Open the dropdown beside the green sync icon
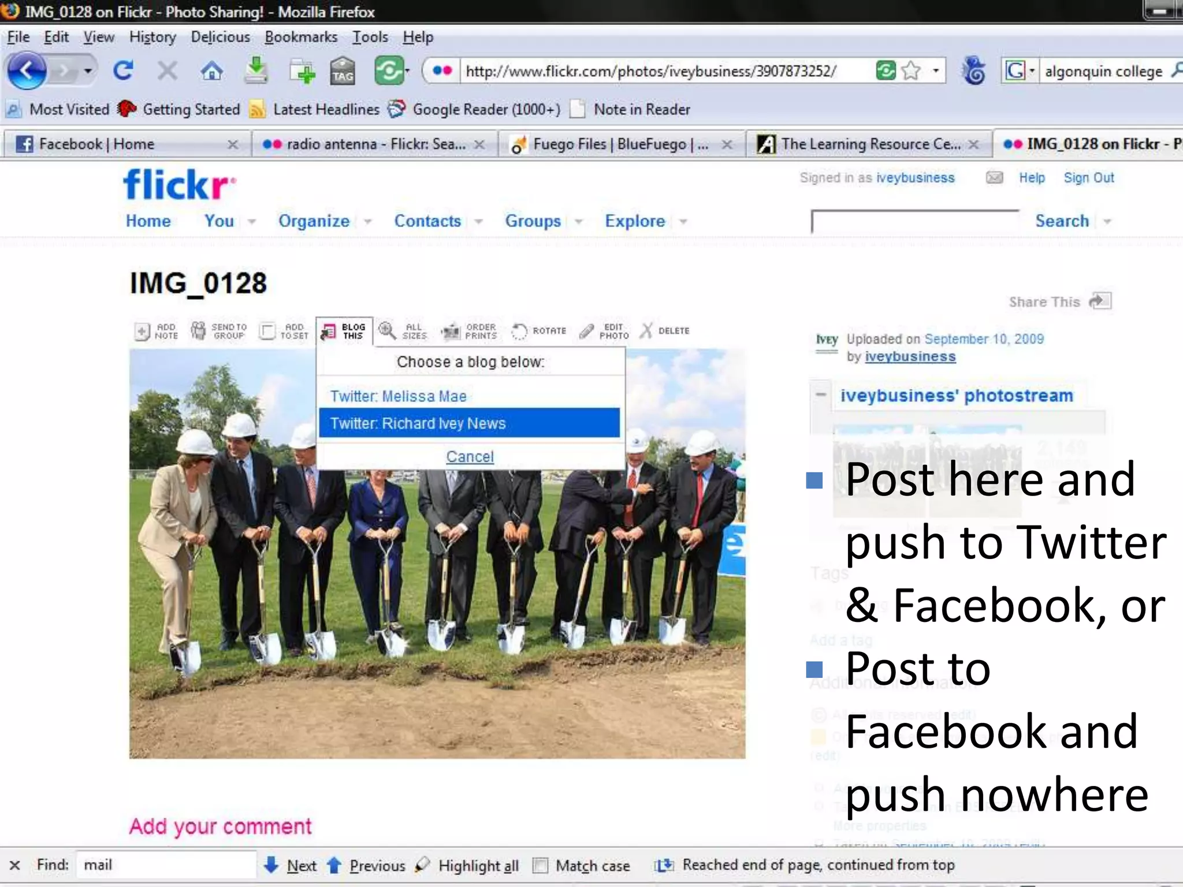1183x887 pixels. pos(407,71)
